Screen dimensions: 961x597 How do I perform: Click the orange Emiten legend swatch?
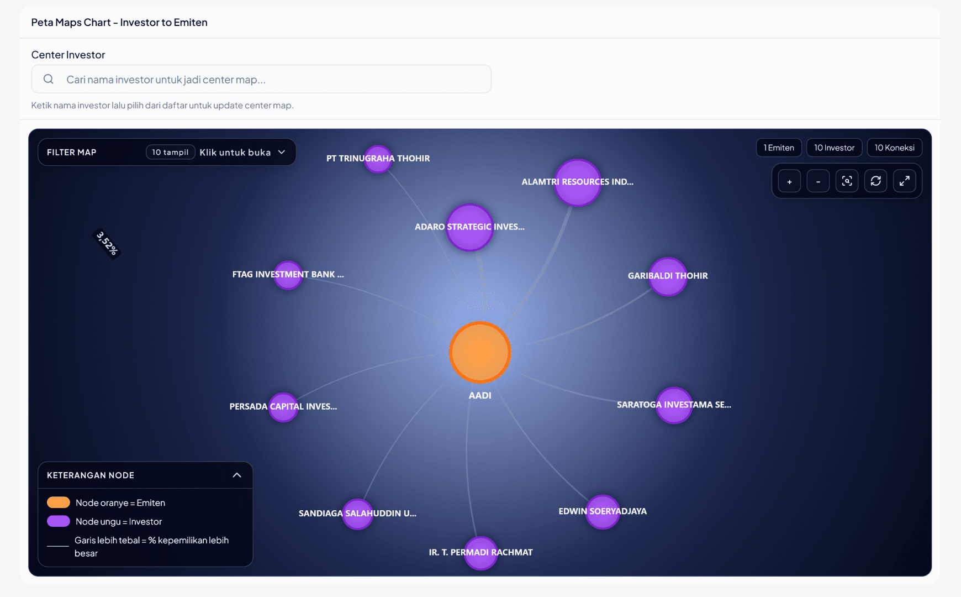59,502
